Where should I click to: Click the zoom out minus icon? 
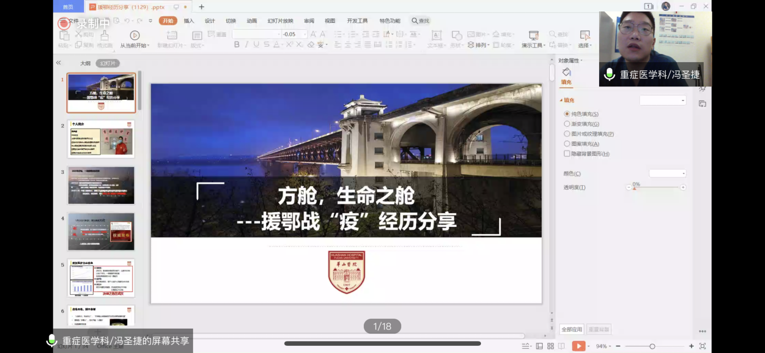coord(618,346)
